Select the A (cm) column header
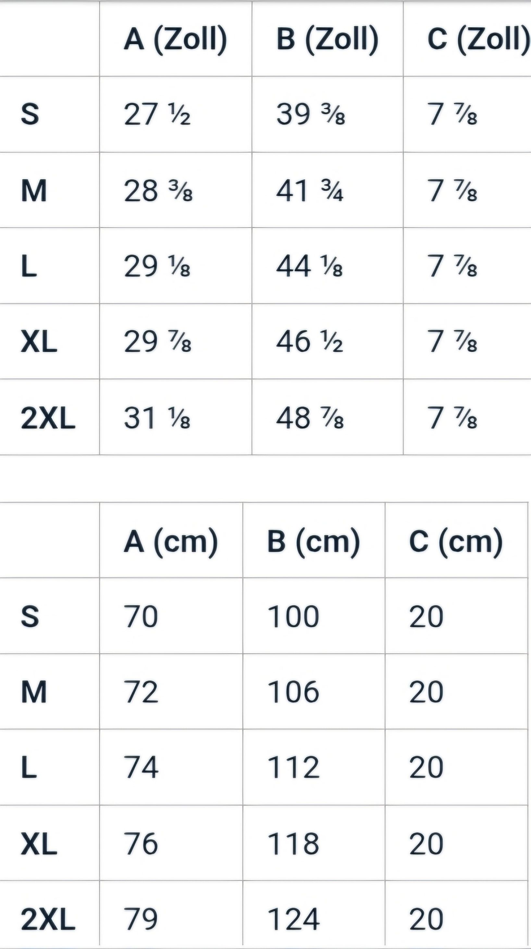Image resolution: width=531 pixels, height=949 pixels. (x=171, y=542)
